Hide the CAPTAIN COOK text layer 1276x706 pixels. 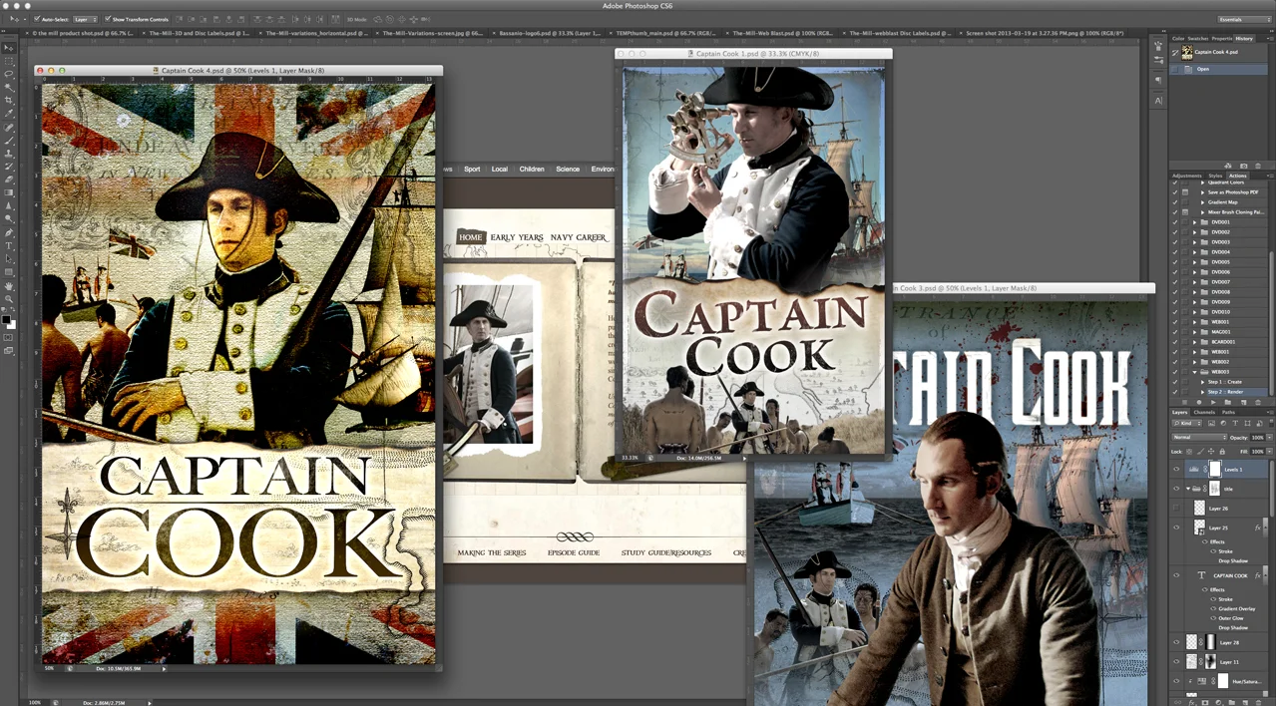[x=1176, y=575]
